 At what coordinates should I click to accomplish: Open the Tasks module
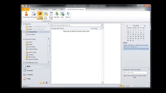pyautogui.click(x=36, y=79)
